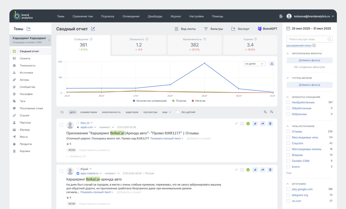Click the 29.07 peak point on the chart
The height and width of the screenshot is (209, 346).
tap(204, 63)
